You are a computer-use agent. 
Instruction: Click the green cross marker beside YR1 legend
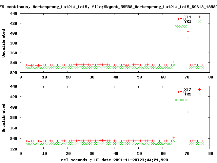click(199, 21)
